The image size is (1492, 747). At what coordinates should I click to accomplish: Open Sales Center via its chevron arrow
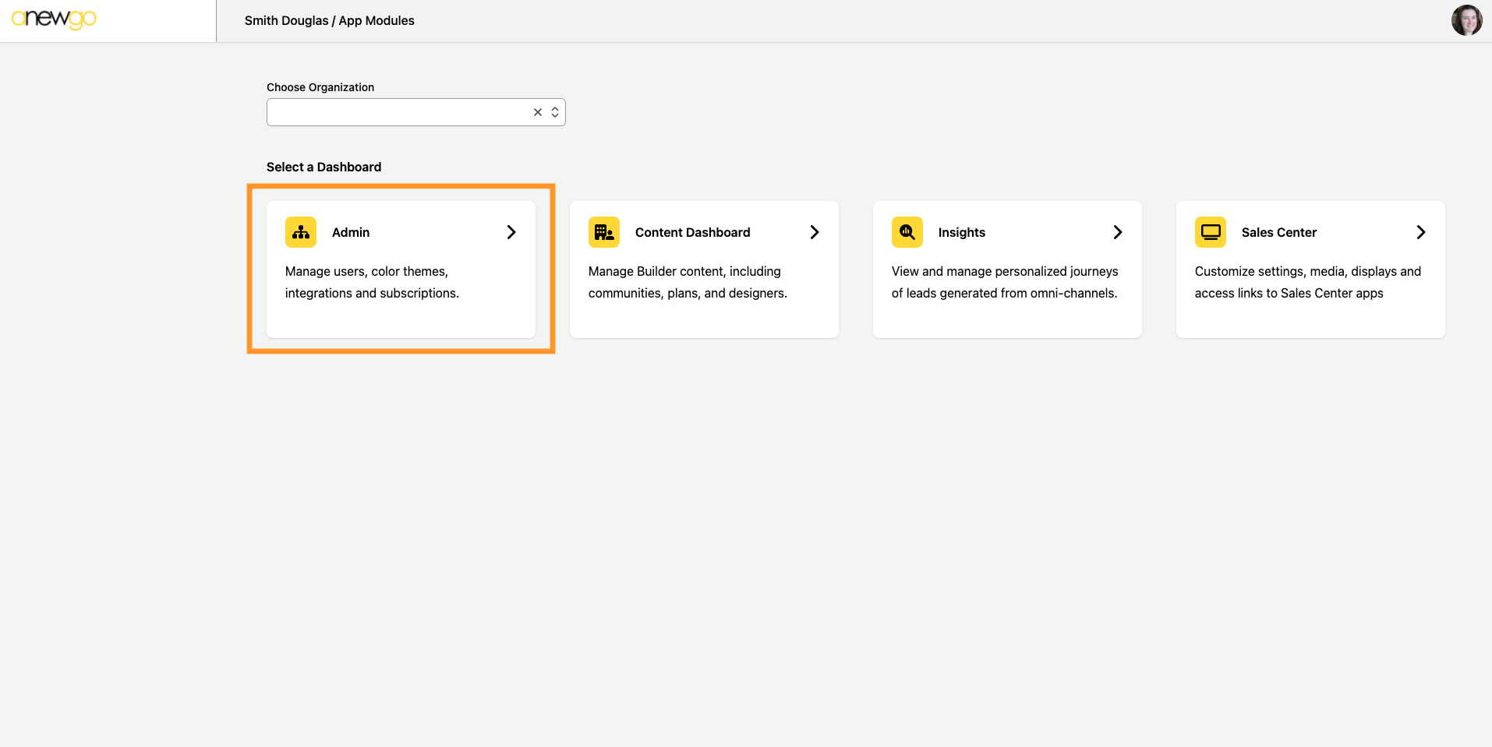coord(1421,232)
